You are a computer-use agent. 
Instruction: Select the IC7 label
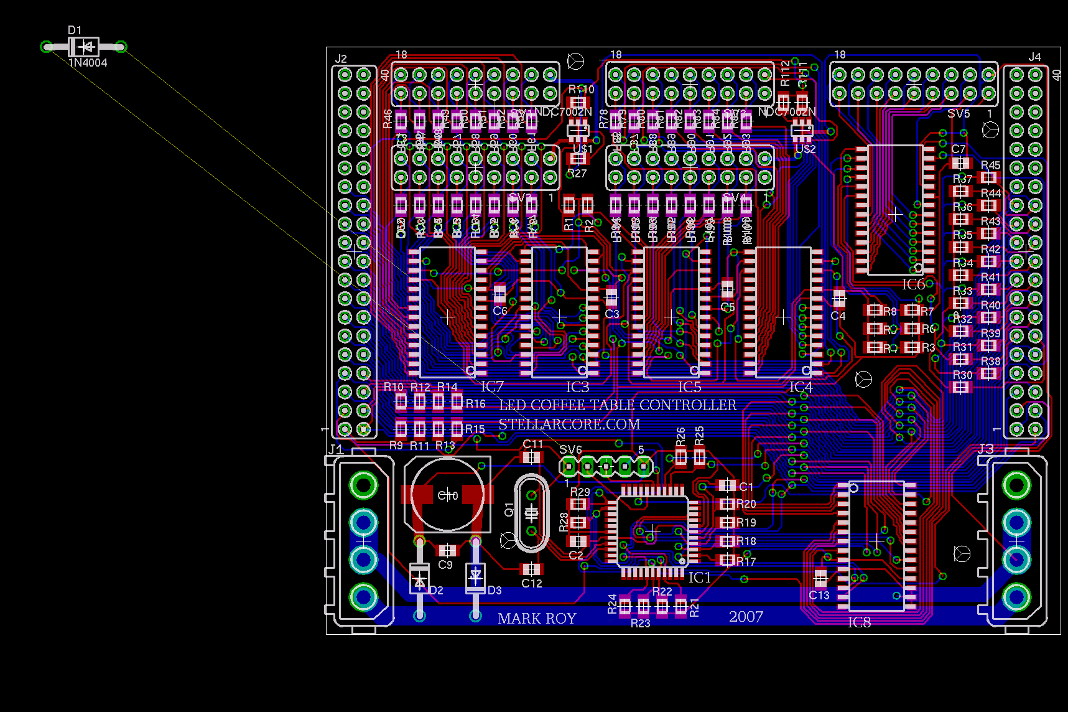(x=492, y=387)
